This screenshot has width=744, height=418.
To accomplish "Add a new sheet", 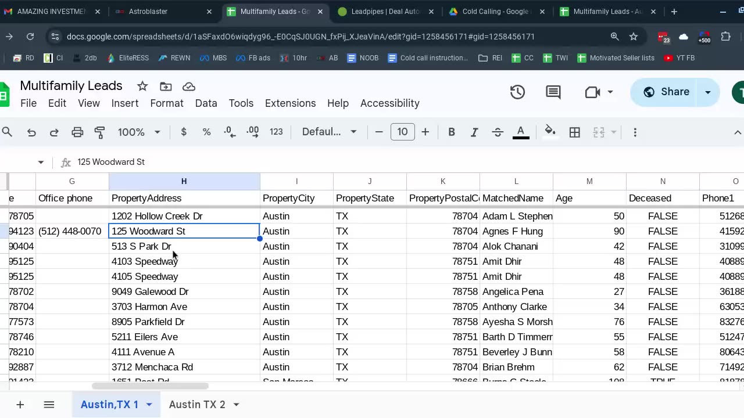I will click(20, 405).
